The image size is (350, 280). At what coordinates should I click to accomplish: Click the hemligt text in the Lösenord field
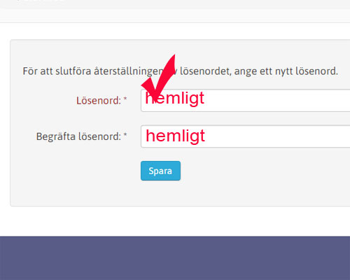[174, 99]
